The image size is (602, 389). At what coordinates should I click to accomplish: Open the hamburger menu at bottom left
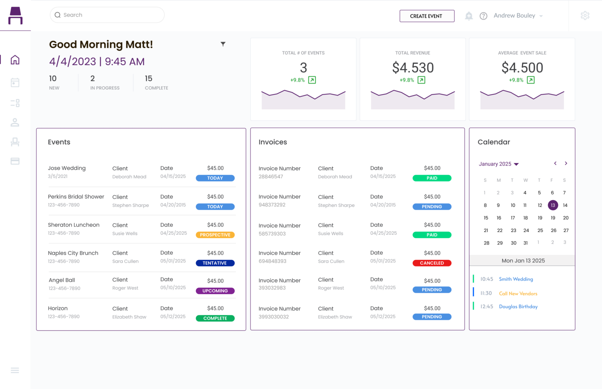tap(15, 370)
